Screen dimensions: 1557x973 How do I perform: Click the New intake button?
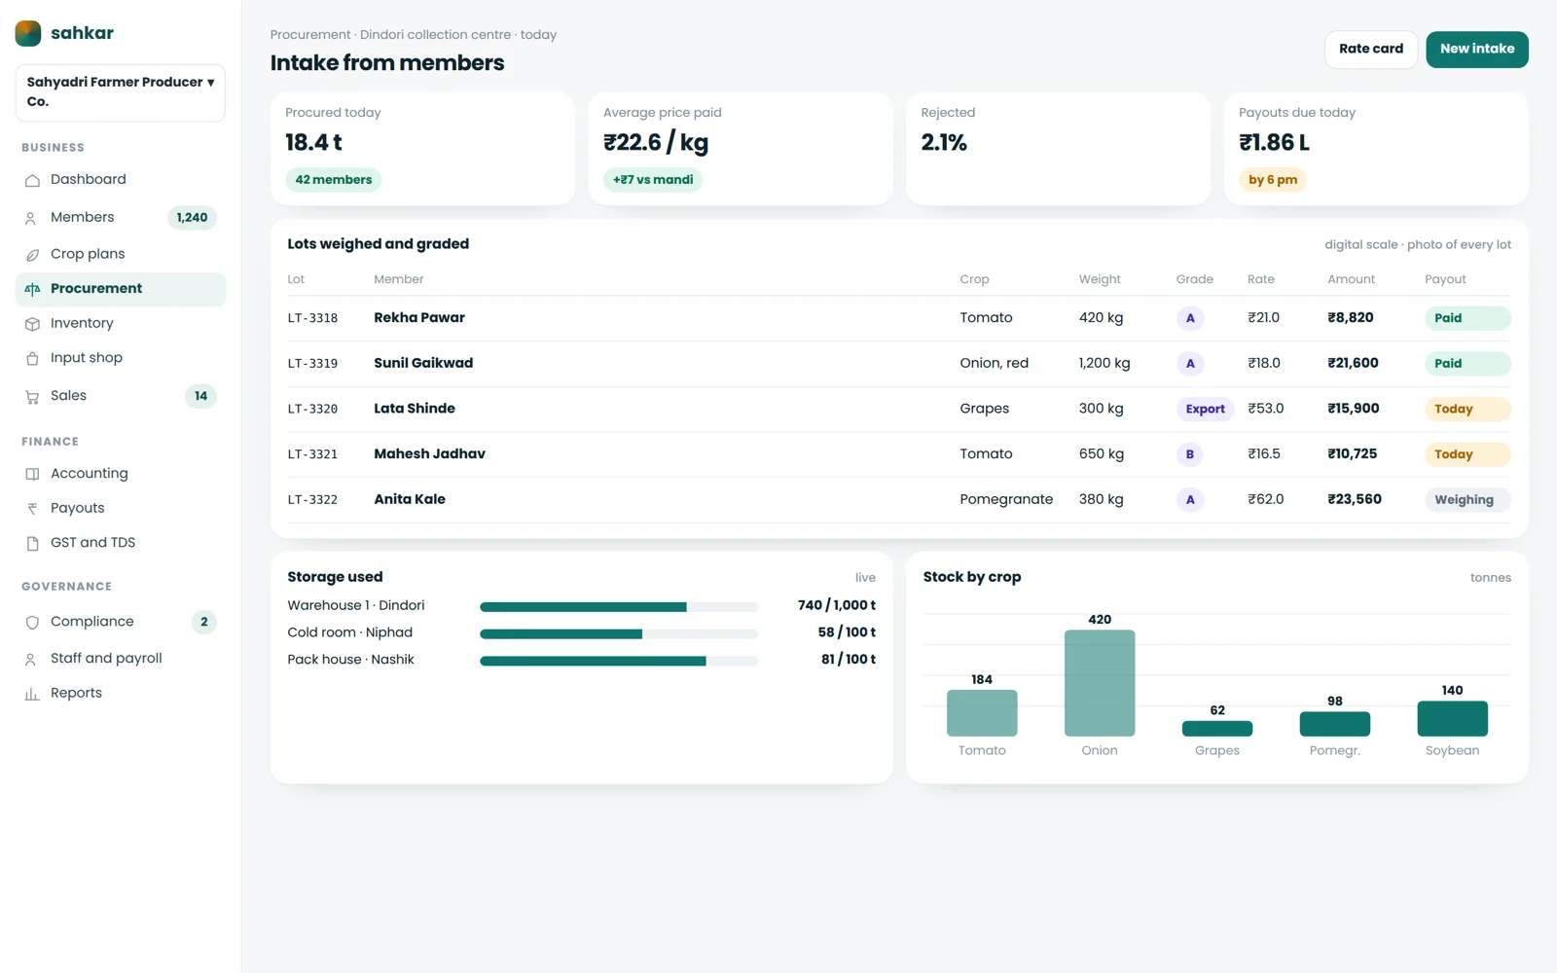[x=1477, y=49]
